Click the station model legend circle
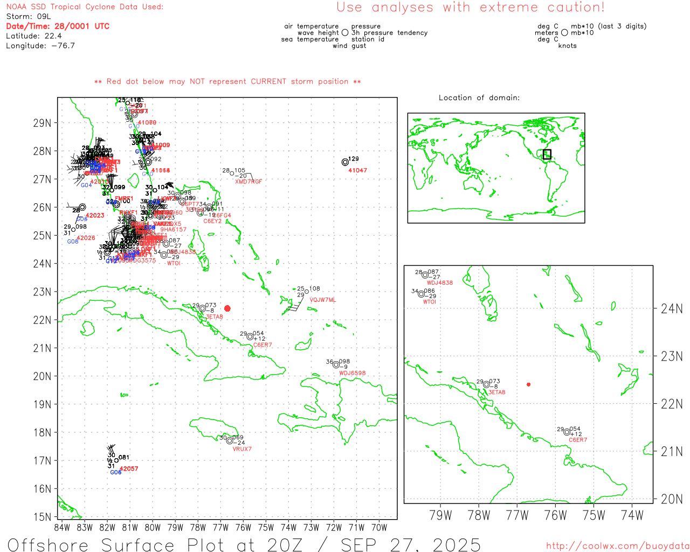Viewport: 690px width, 552px height. coord(345,33)
